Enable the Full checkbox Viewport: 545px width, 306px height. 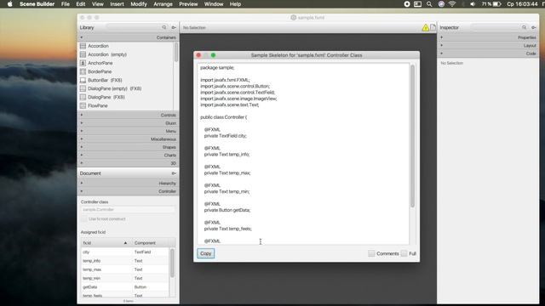404,253
